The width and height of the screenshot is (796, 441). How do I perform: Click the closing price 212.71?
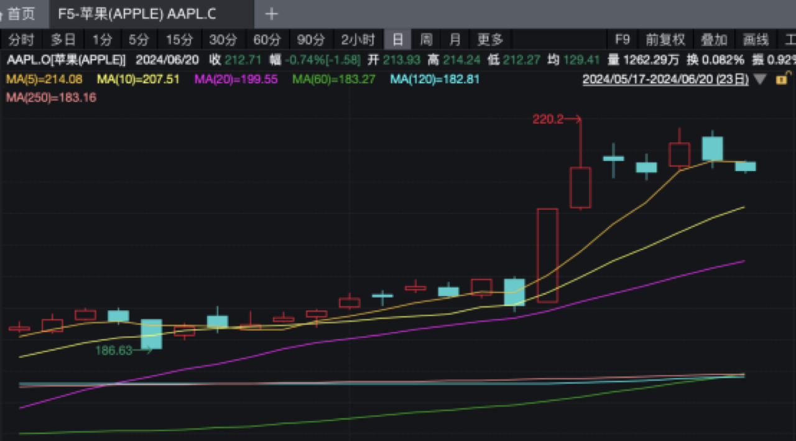(243, 60)
